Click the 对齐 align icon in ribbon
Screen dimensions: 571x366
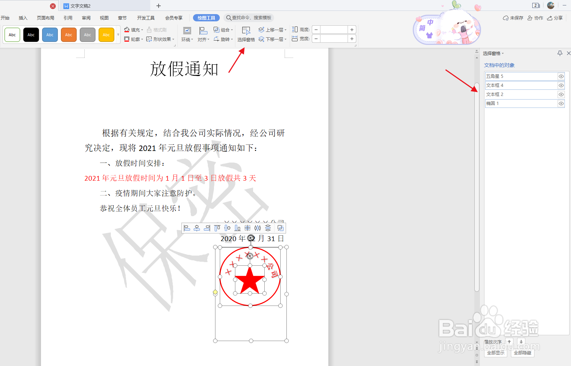(203, 34)
